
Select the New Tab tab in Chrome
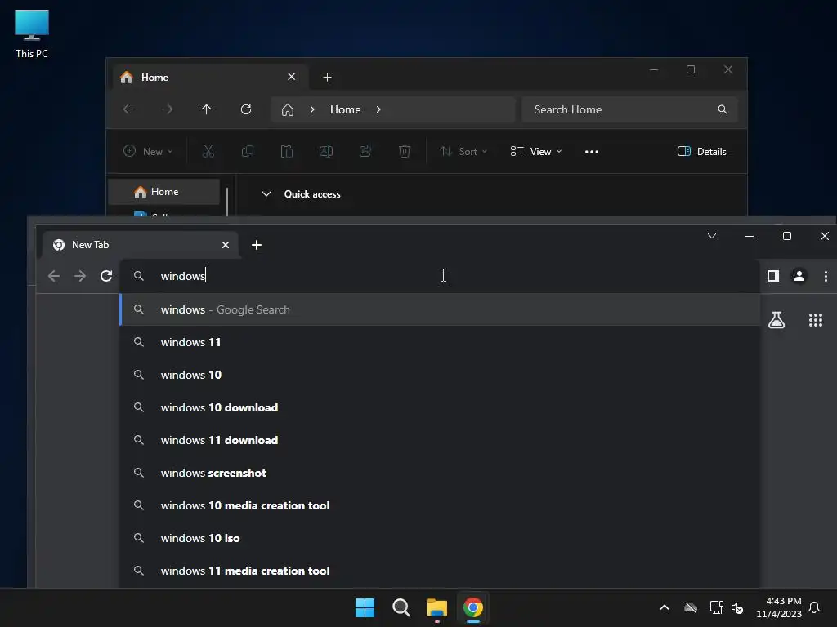tap(138, 245)
